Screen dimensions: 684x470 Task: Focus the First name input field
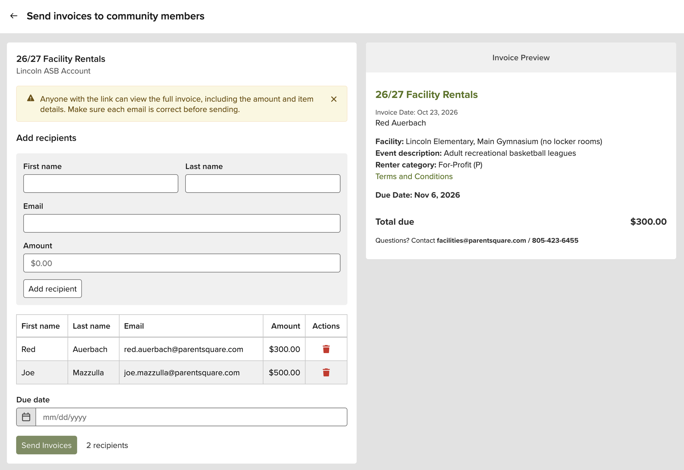coord(101,184)
